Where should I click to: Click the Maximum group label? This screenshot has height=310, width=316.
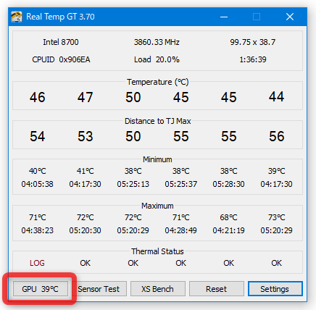[x=157, y=206]
